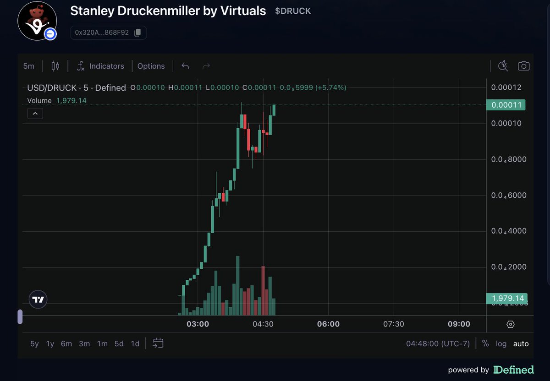Toggle the percent scale
550x381 pixels.
(485, 343)
